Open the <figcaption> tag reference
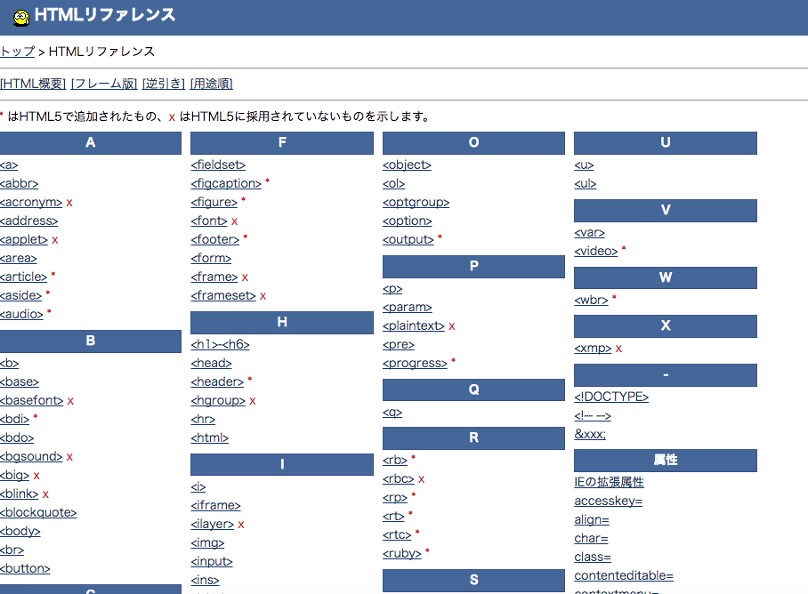 click(226, 183)
